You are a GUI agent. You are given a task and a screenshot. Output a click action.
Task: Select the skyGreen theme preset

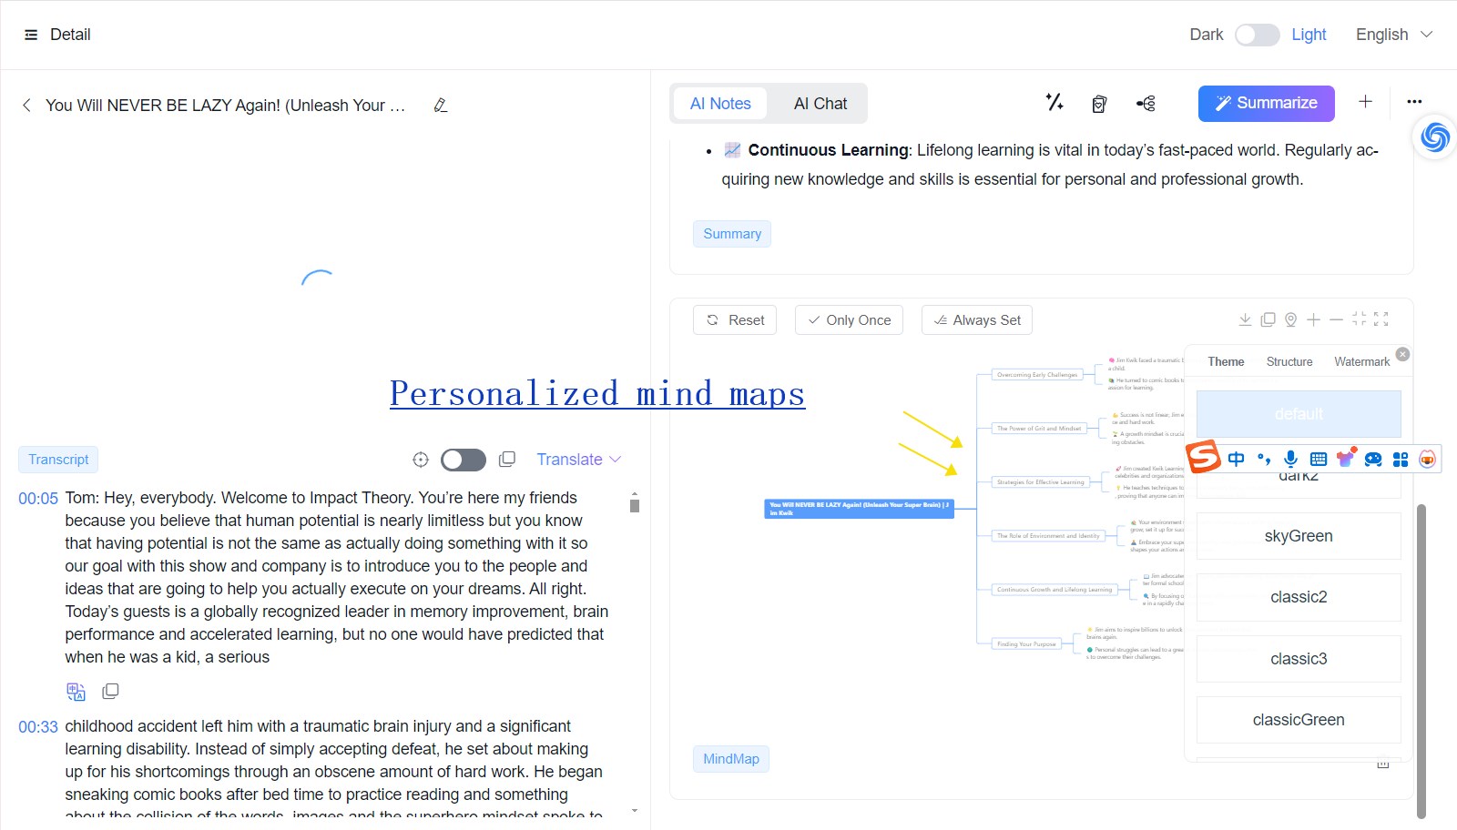[x=1298, y=536]
